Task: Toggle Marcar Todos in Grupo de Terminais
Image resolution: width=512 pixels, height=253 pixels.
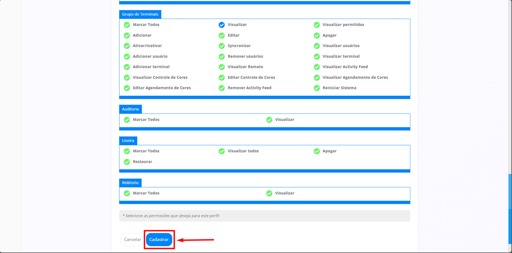Action: pos(127,25)
